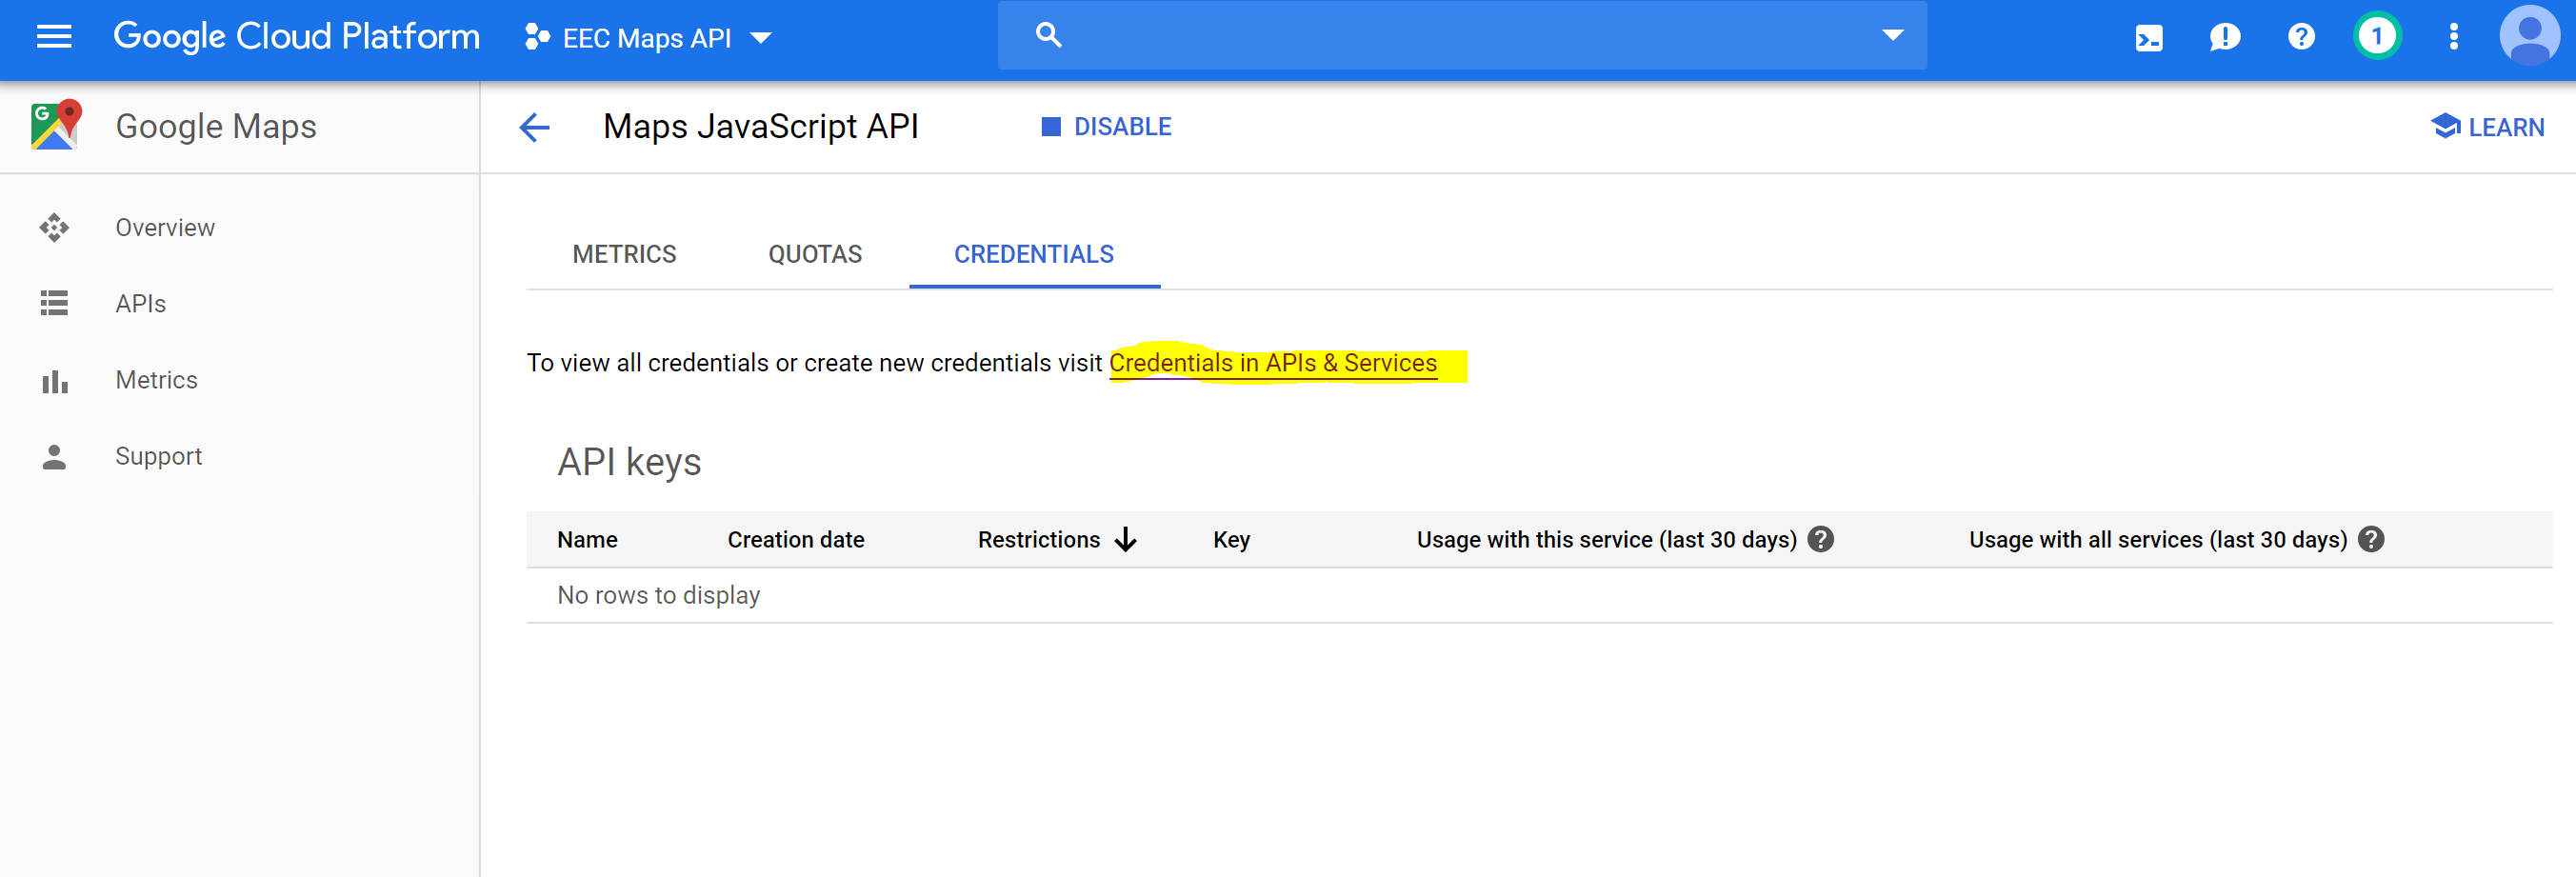Disable the Maps JavaScript API

(1106, 127)
